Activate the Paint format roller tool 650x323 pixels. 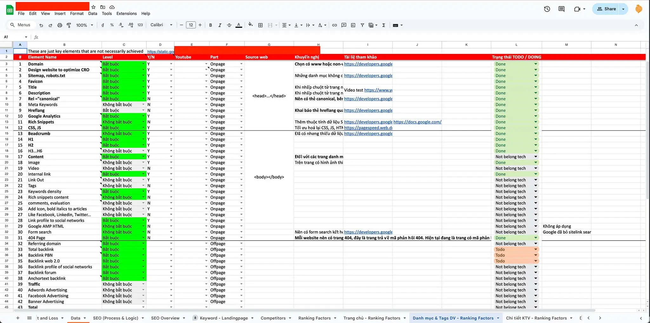69,25
